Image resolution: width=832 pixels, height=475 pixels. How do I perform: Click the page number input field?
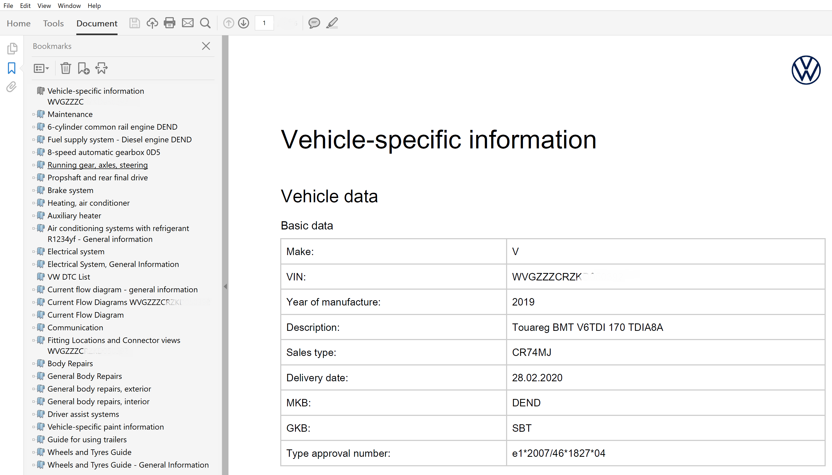264,23
